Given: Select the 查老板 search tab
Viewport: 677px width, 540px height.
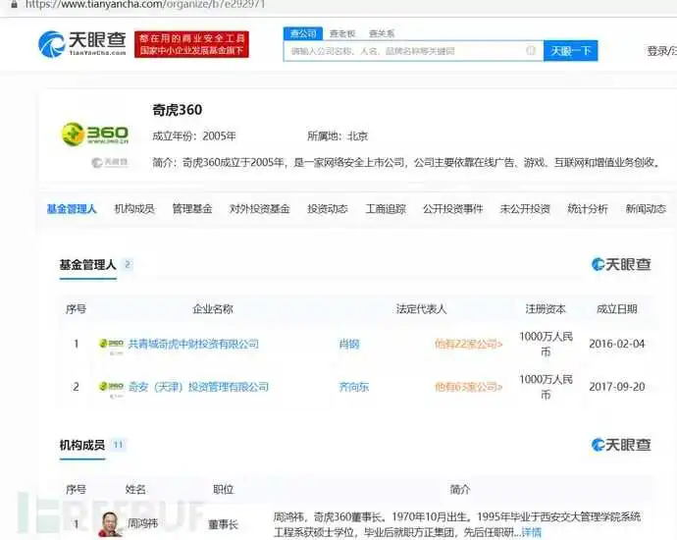Looking at the screenshot, I should 342,33.
